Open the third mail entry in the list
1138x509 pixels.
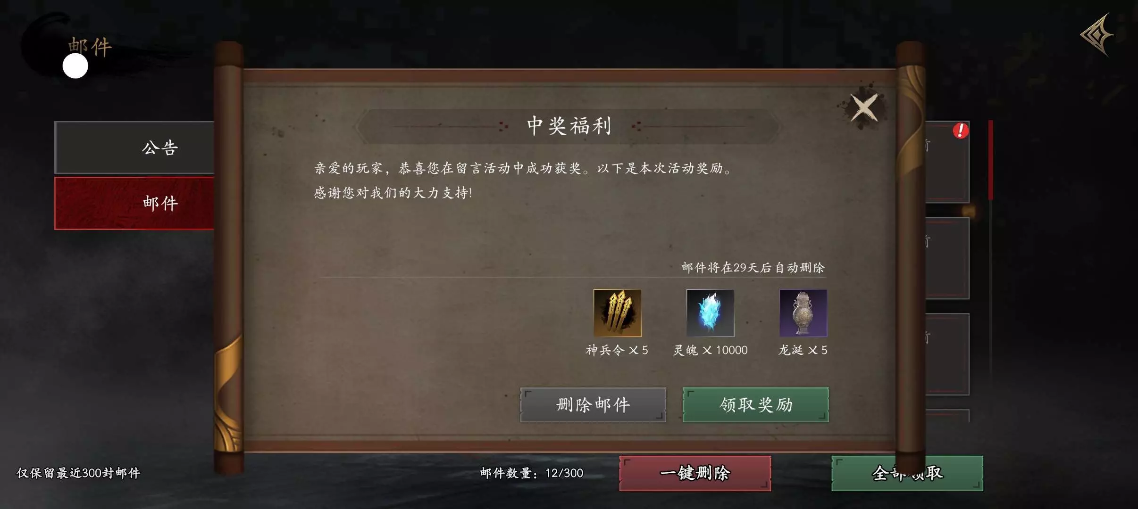[x=947, y=354]
